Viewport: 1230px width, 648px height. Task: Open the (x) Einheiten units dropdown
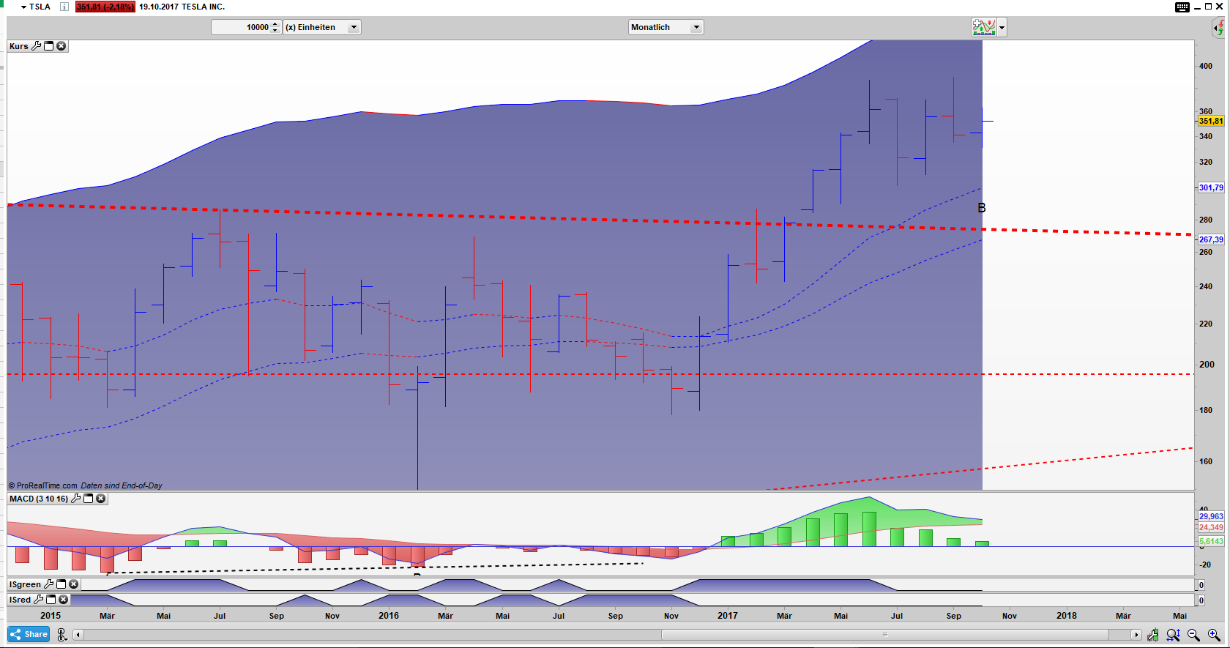click(354, 27)
